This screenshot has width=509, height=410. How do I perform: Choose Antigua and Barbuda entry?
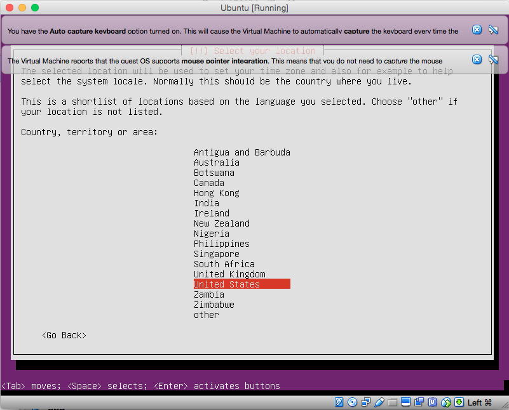click(x=242, y=152)
